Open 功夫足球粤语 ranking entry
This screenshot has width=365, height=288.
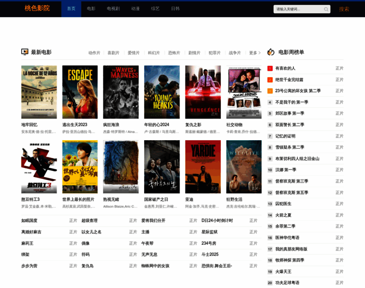coord(287,283)
